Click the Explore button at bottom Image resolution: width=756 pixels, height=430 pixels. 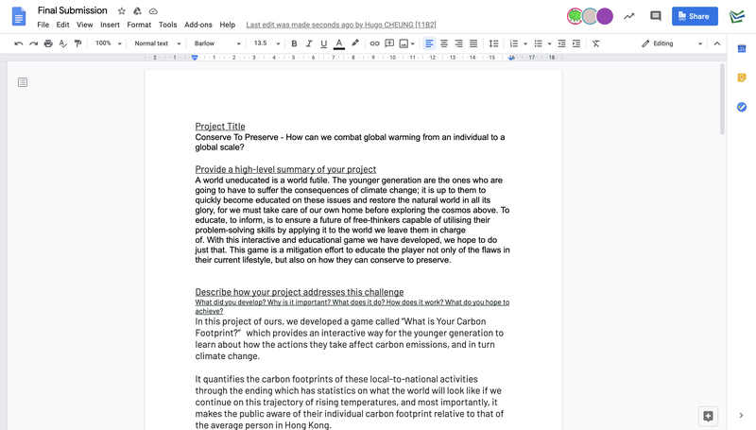[708, 416]
